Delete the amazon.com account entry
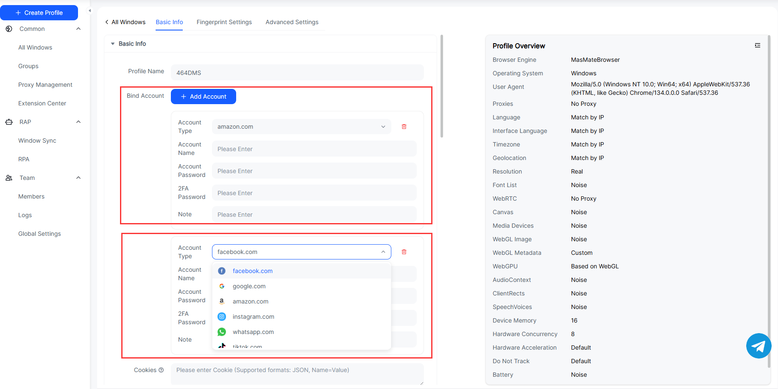Screen dimensions: 778x389 [404, 127]
